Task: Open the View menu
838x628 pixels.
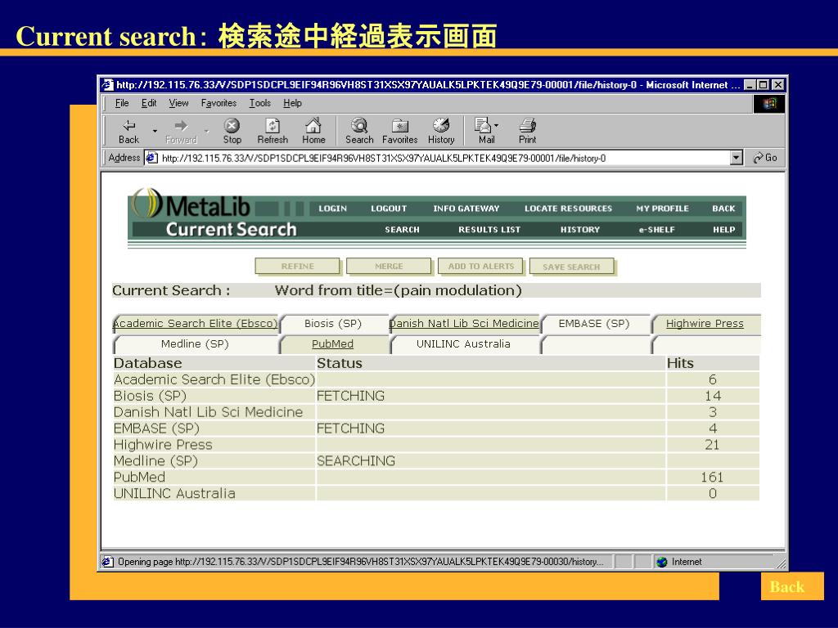Action: coord(178,103)
